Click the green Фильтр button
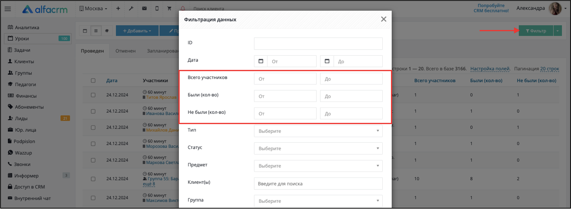The image size is (571, 209). click(x=536, y=31)
